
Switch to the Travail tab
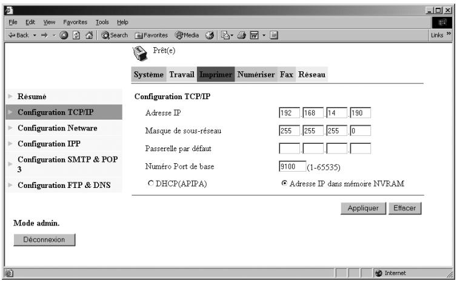pos(182,74)
